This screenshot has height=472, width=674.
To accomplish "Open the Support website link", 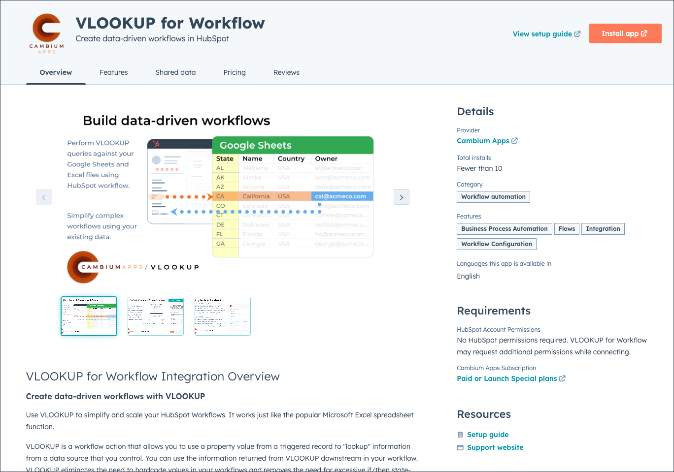I will [x=495, y=447].
